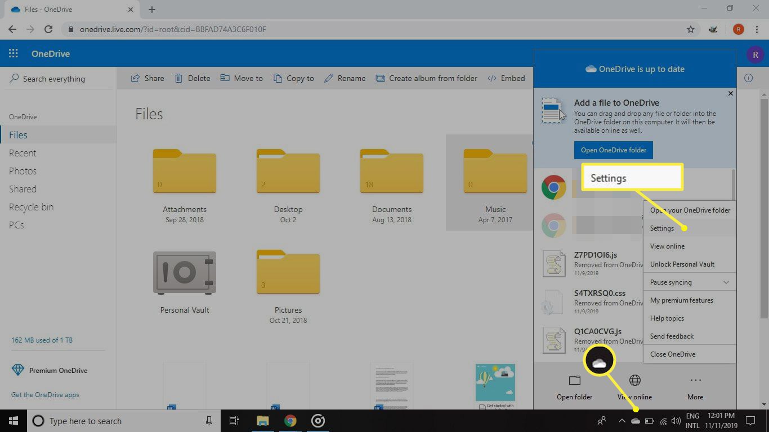The width and height of the screenshot is (769, 432).
Task: Click the Word document thumbnail with text
Action: pyautogui.click(x=392, y=386)
